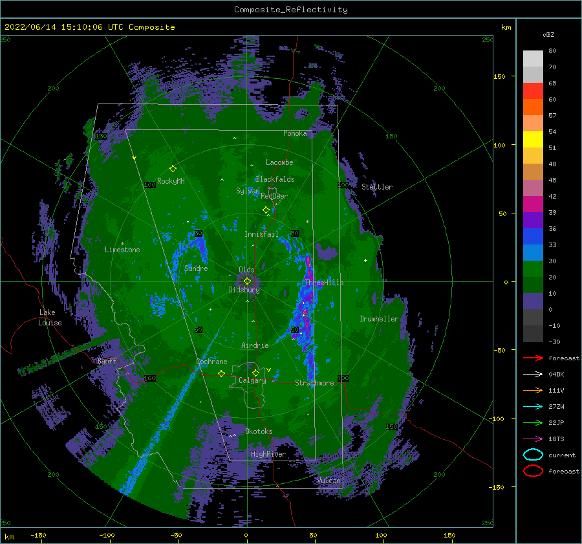This screenshot has width=582, height=544.
Task: Click the Lacombe city label
Action: click(x=279, y=162)
